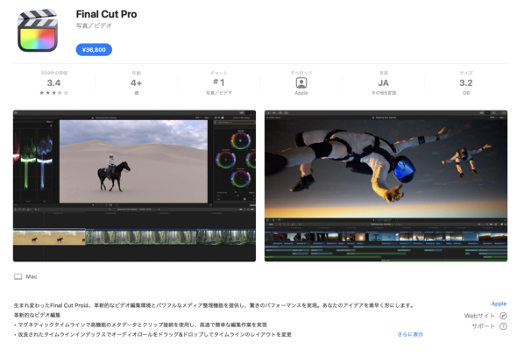Click the サポート link text
Screen dimensions: 517x357
(484, 326)
